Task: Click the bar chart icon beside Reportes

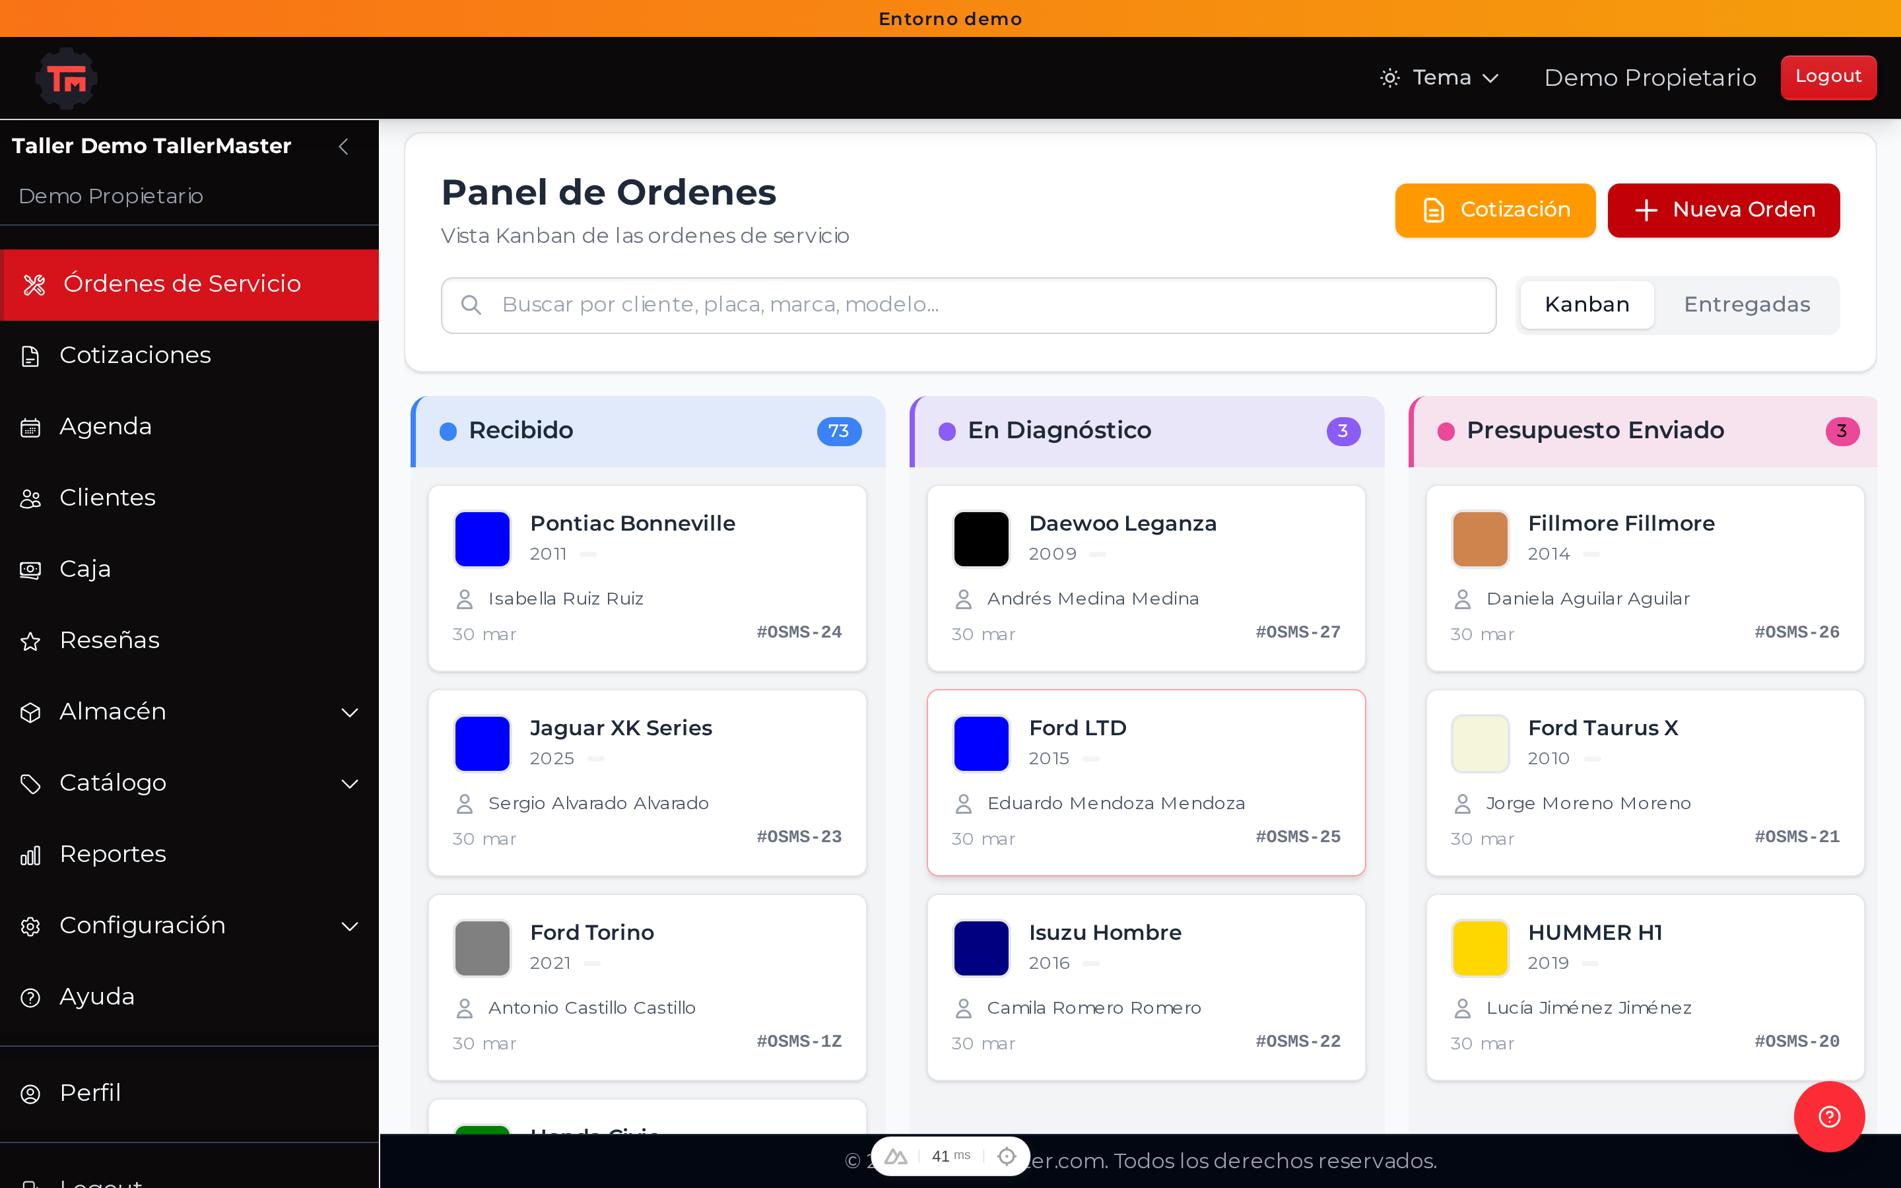Action: click(30, 855)
